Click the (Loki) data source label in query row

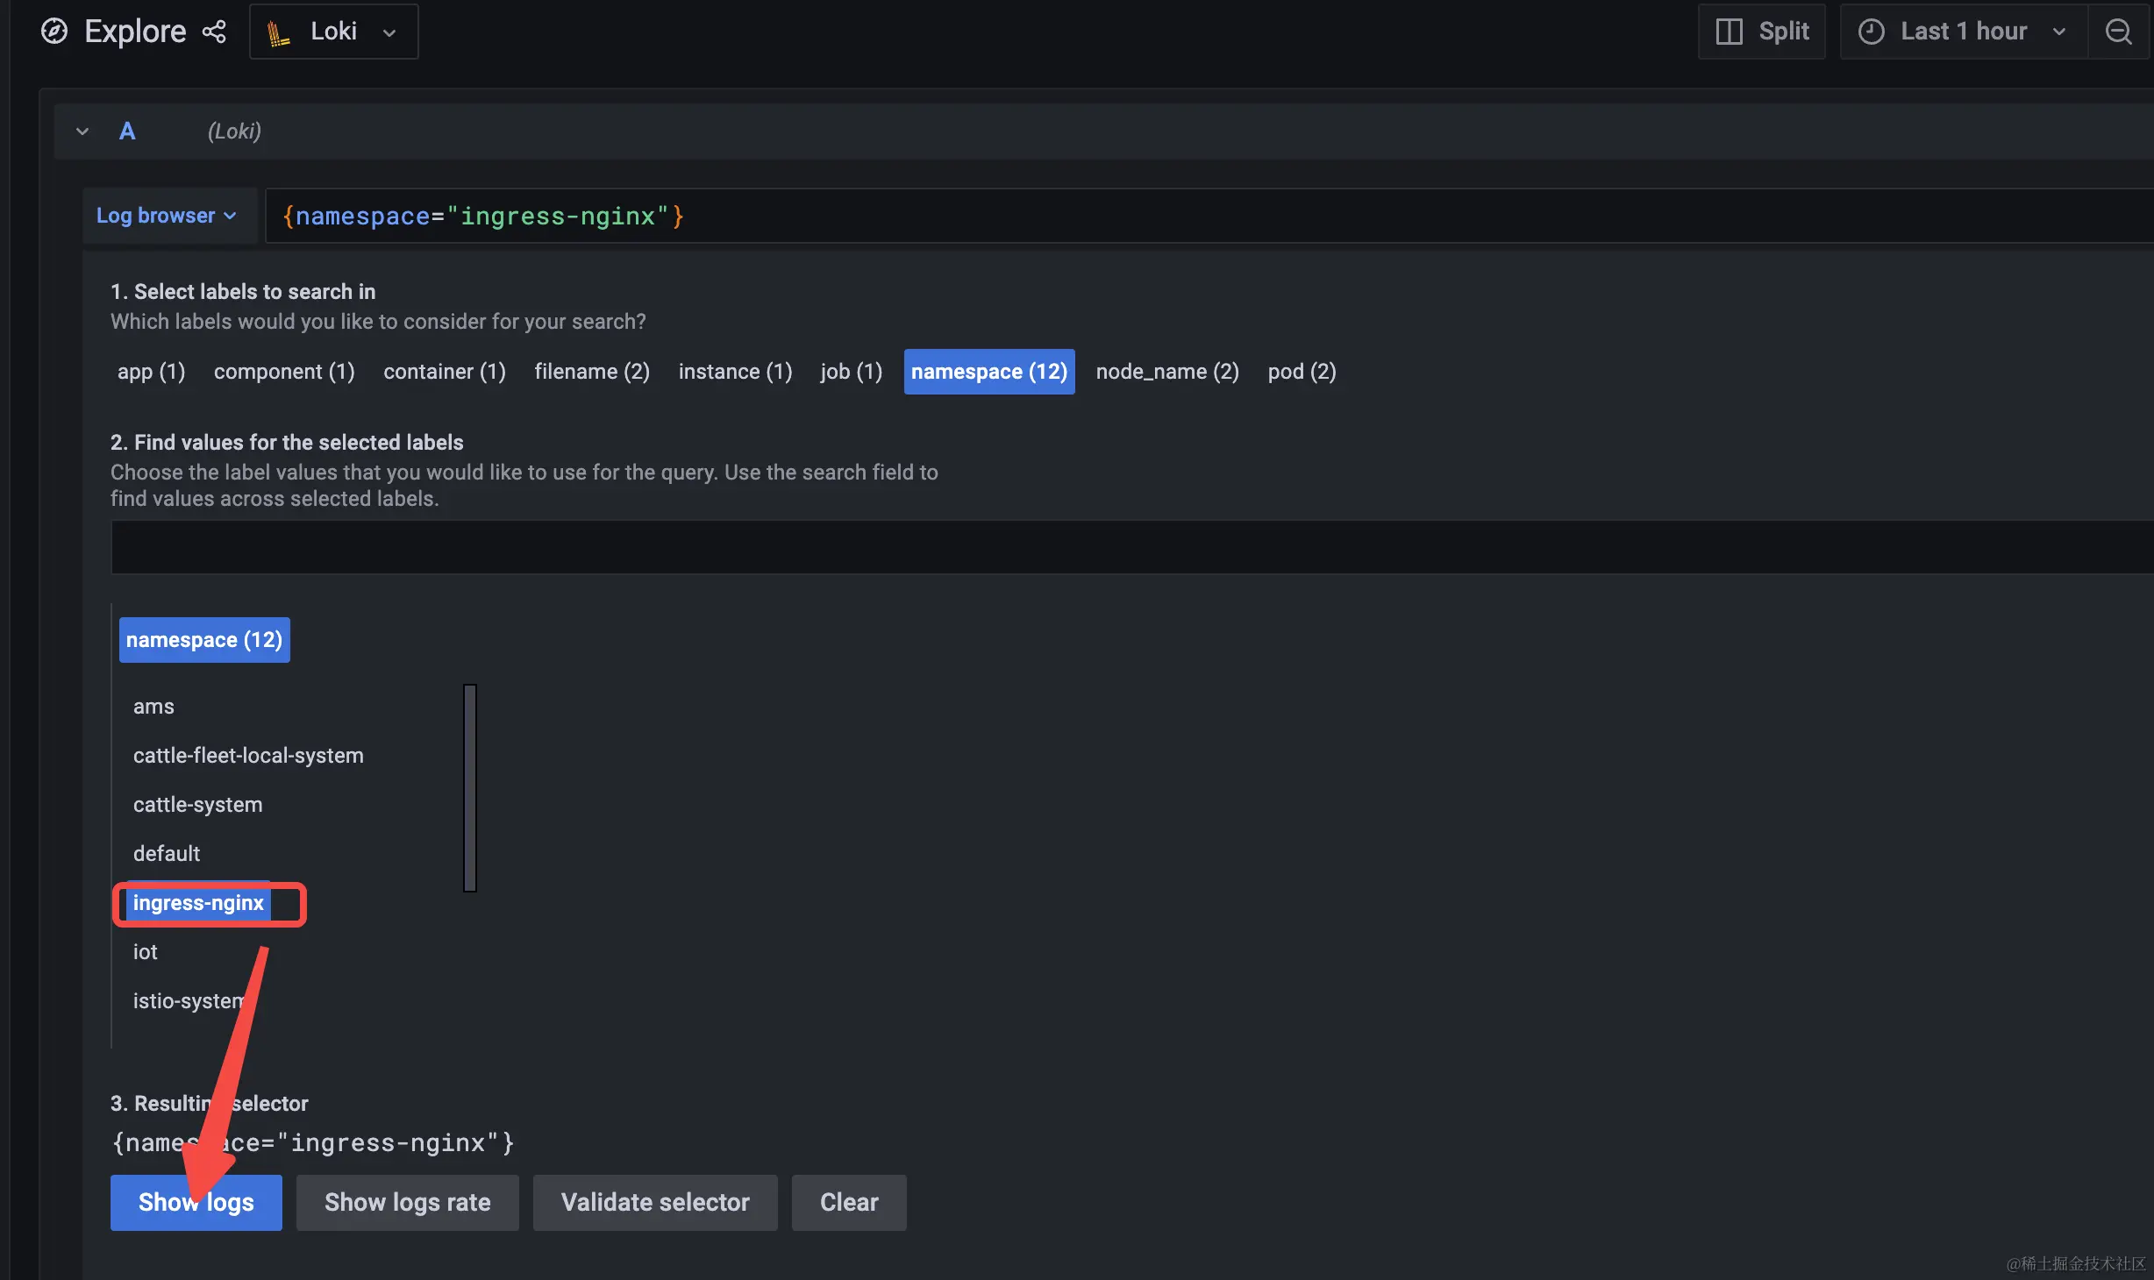[x=234, y=132]
